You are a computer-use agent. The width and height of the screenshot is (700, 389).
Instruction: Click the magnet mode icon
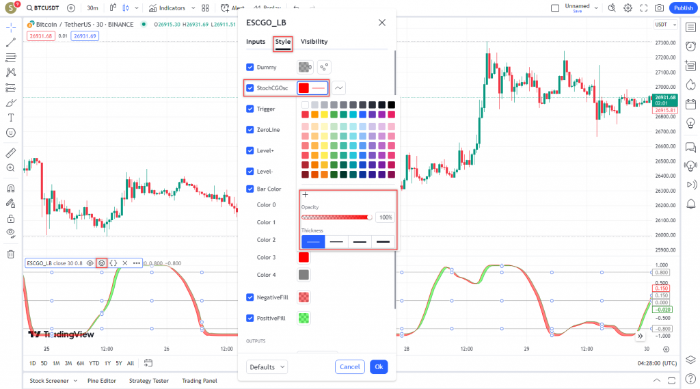11,188
